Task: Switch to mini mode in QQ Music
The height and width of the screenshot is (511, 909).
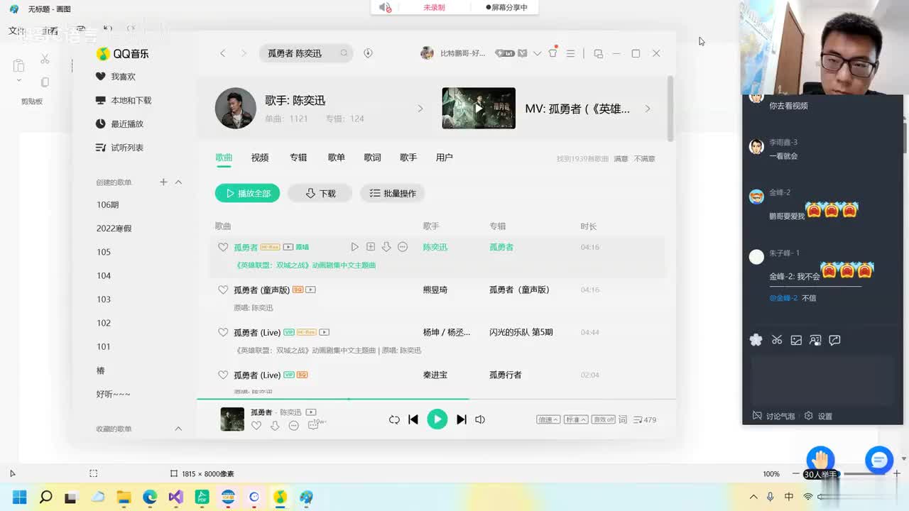Action: [x=598, y=53]
